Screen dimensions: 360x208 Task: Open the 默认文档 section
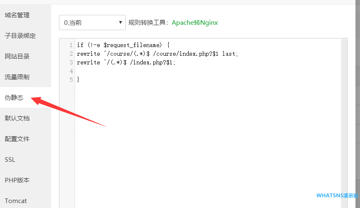click(17, 118)
